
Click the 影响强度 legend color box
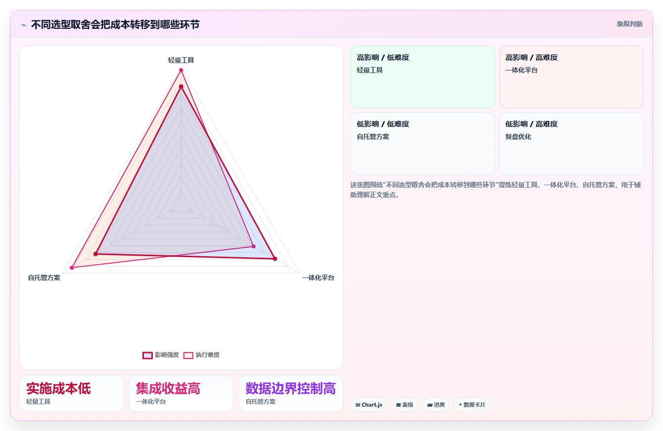click(x=147, y=355)
